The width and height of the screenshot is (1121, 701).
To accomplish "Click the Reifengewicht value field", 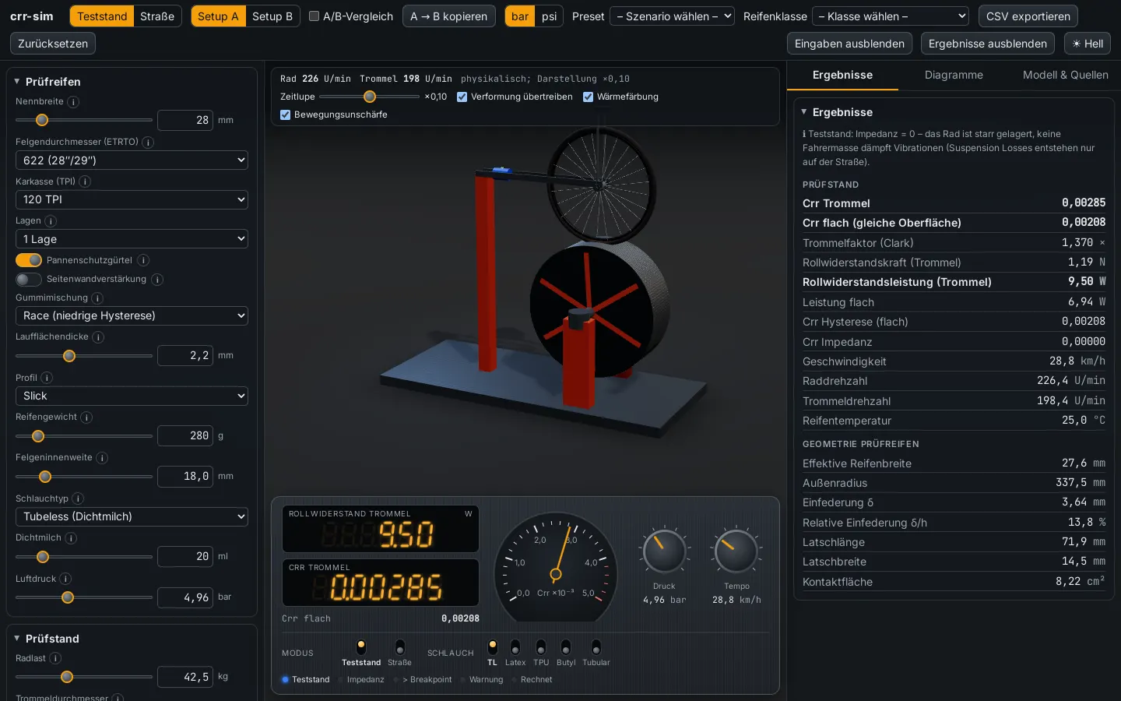I will click(x=185, y=435).
